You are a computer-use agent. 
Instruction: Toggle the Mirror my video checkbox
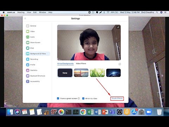tap(83, 98)
